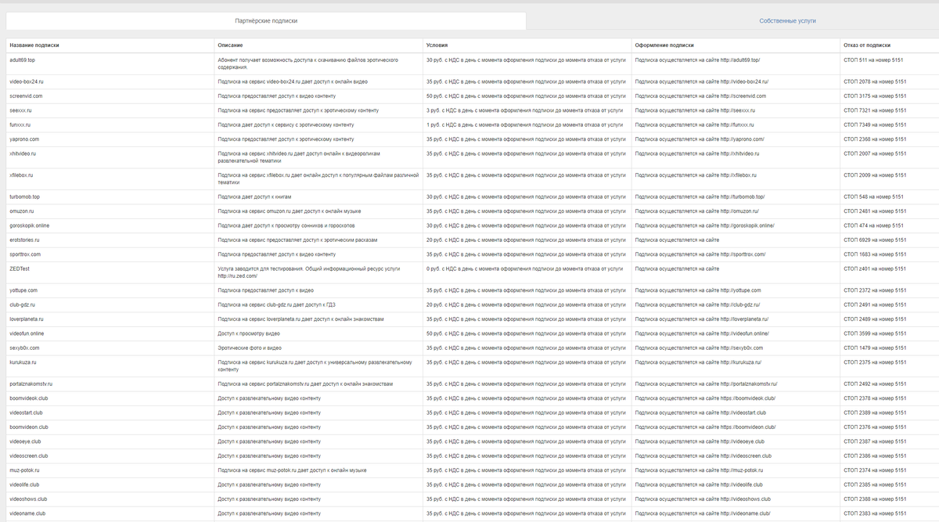The image size is (939, 522).
Task: Click the '3 руб. с НДС' condition cell
Action: (524, 110)
